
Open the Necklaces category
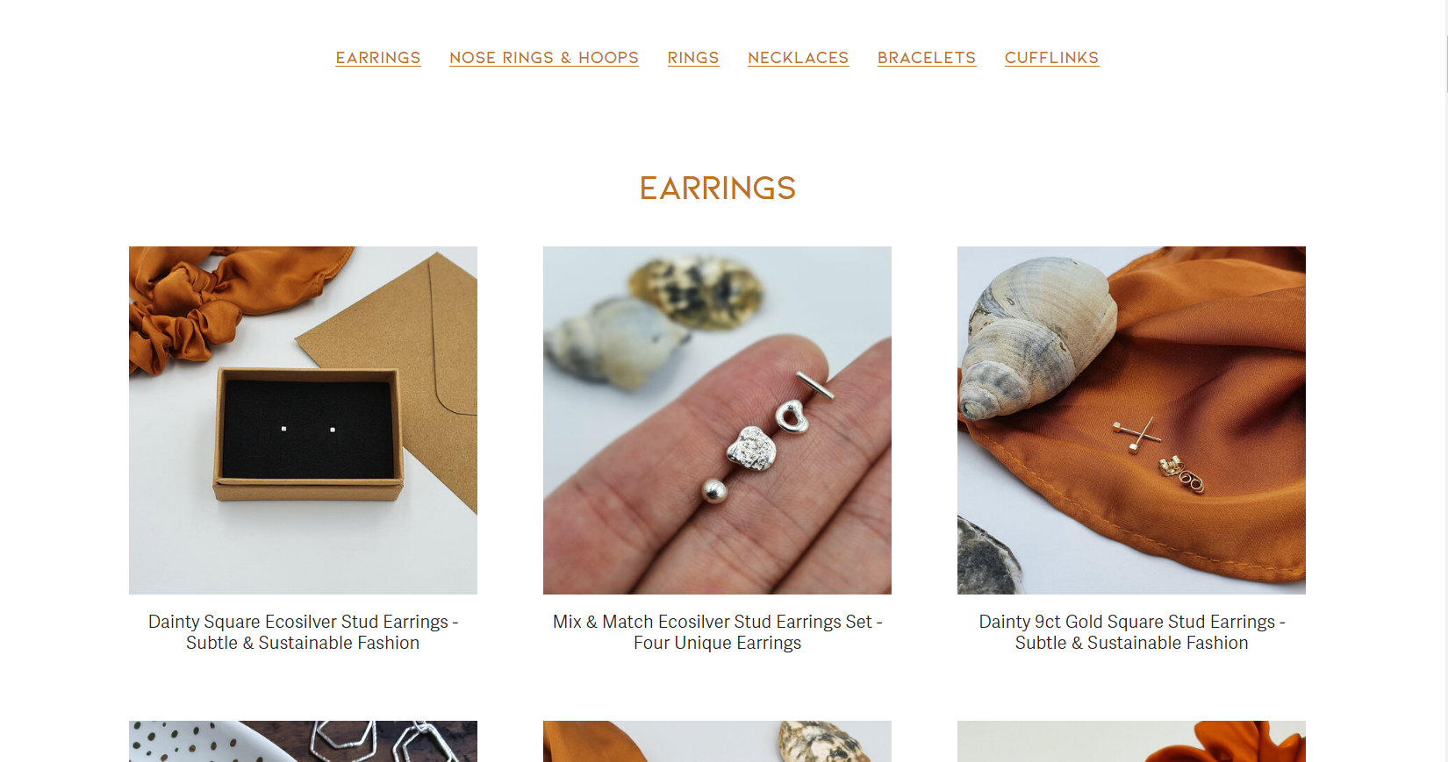798,58
